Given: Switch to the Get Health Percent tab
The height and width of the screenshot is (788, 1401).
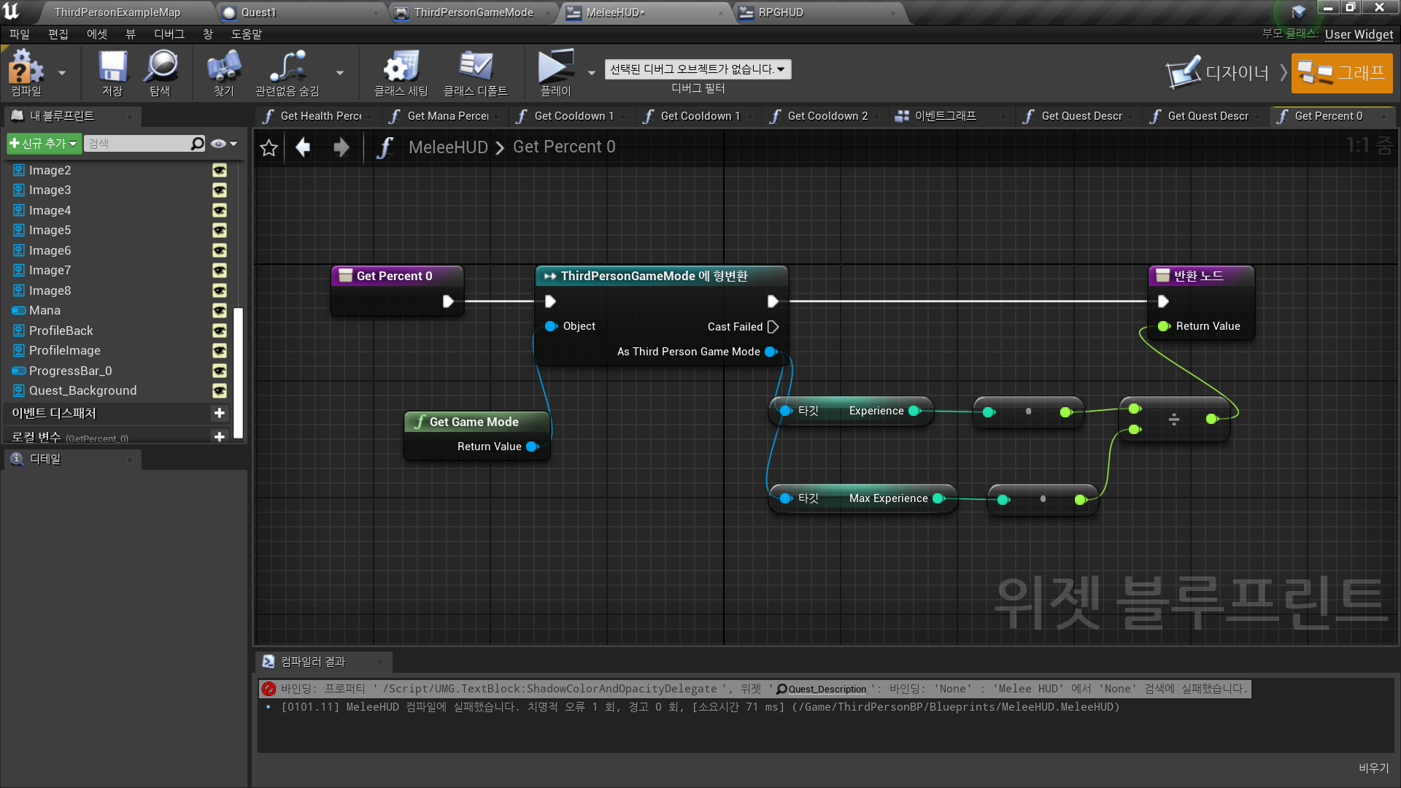Looking at the screenshot, I should pyautogui.click(x=320, y=116).
